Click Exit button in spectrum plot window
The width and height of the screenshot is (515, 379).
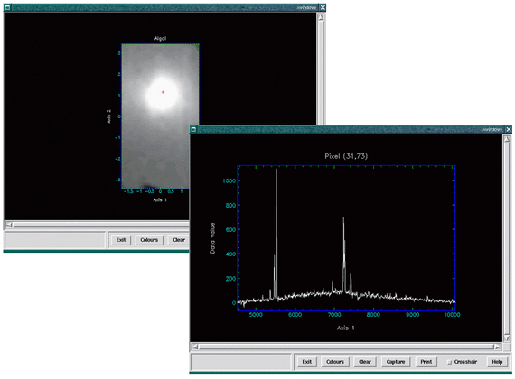pyautogui.click(x=307, y=362)
